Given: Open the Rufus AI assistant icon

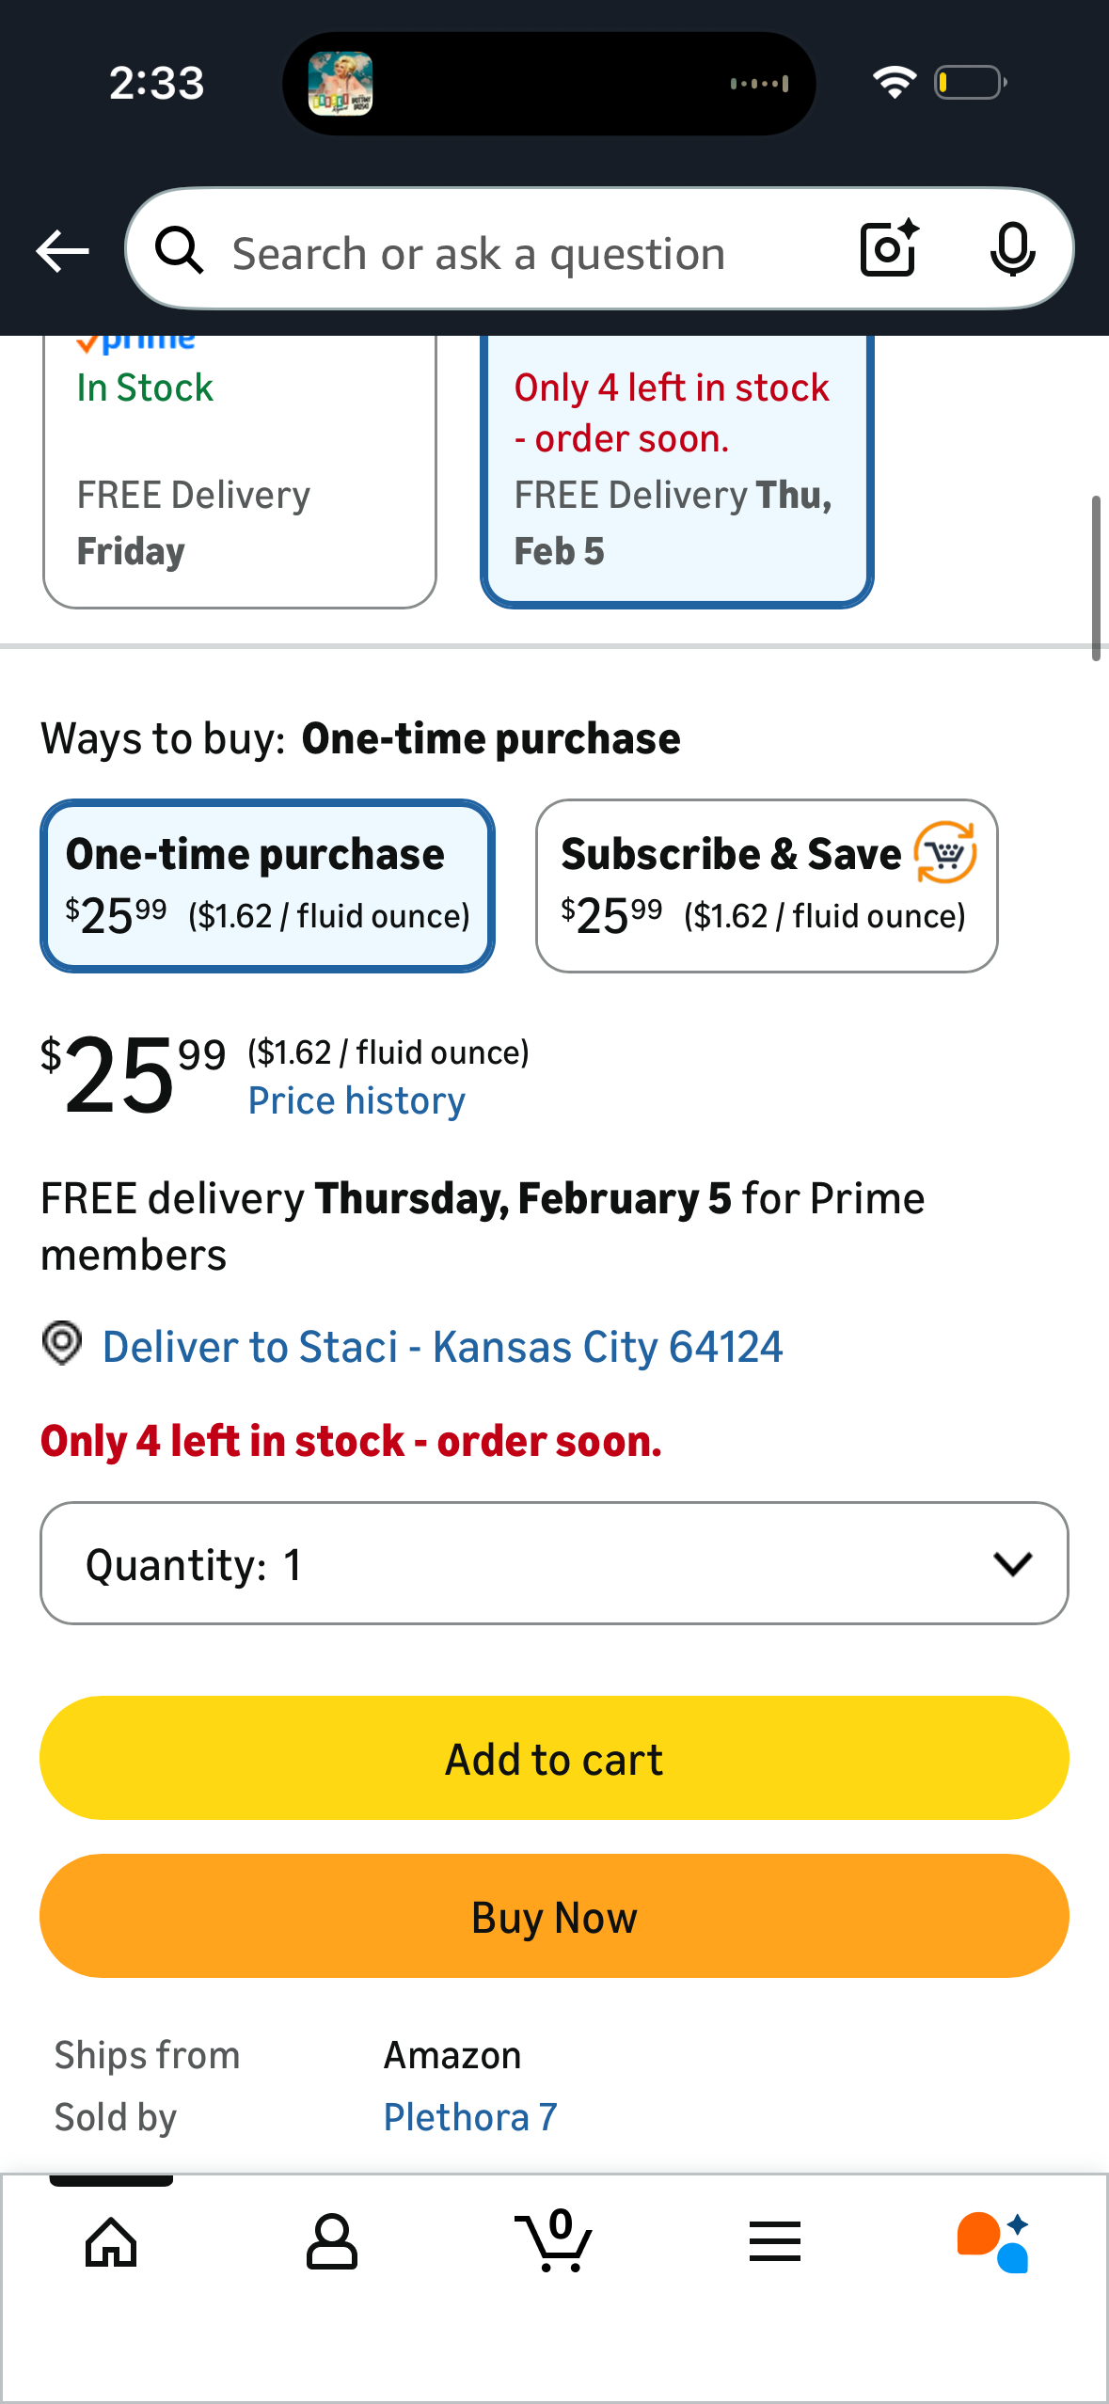Looking at the screenshot, I should coord(993,2241).
